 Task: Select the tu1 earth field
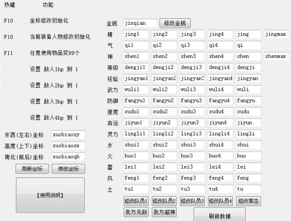pos(136,189)
